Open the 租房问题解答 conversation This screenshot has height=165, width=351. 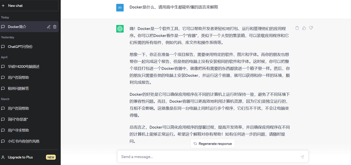29,89
